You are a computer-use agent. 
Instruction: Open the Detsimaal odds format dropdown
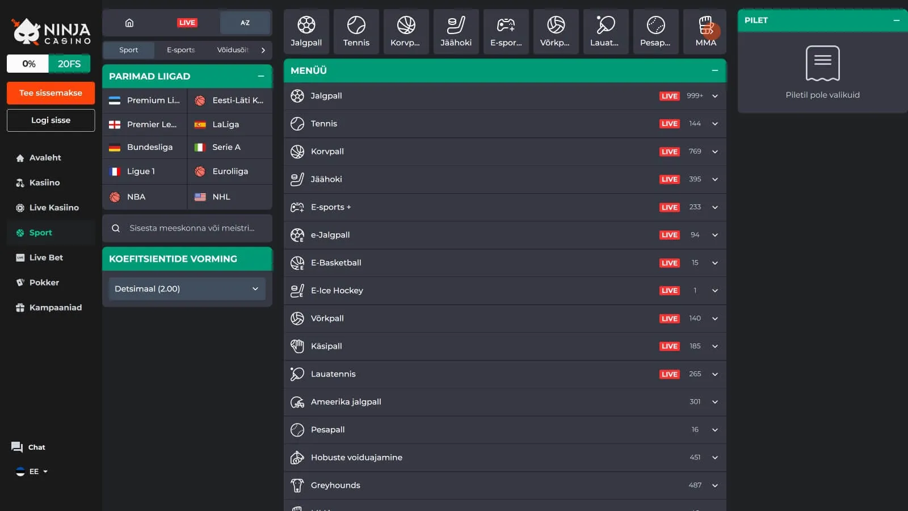click(x=187, y=289)
